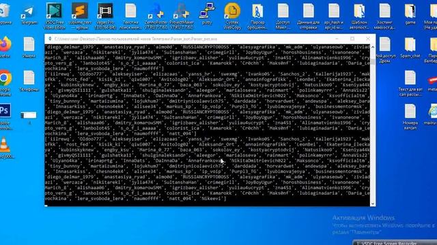The height and width of the screenshot is (245, 437).
Task: Open the Firefox desktop shortcut
Action: (x=5, y=47)
